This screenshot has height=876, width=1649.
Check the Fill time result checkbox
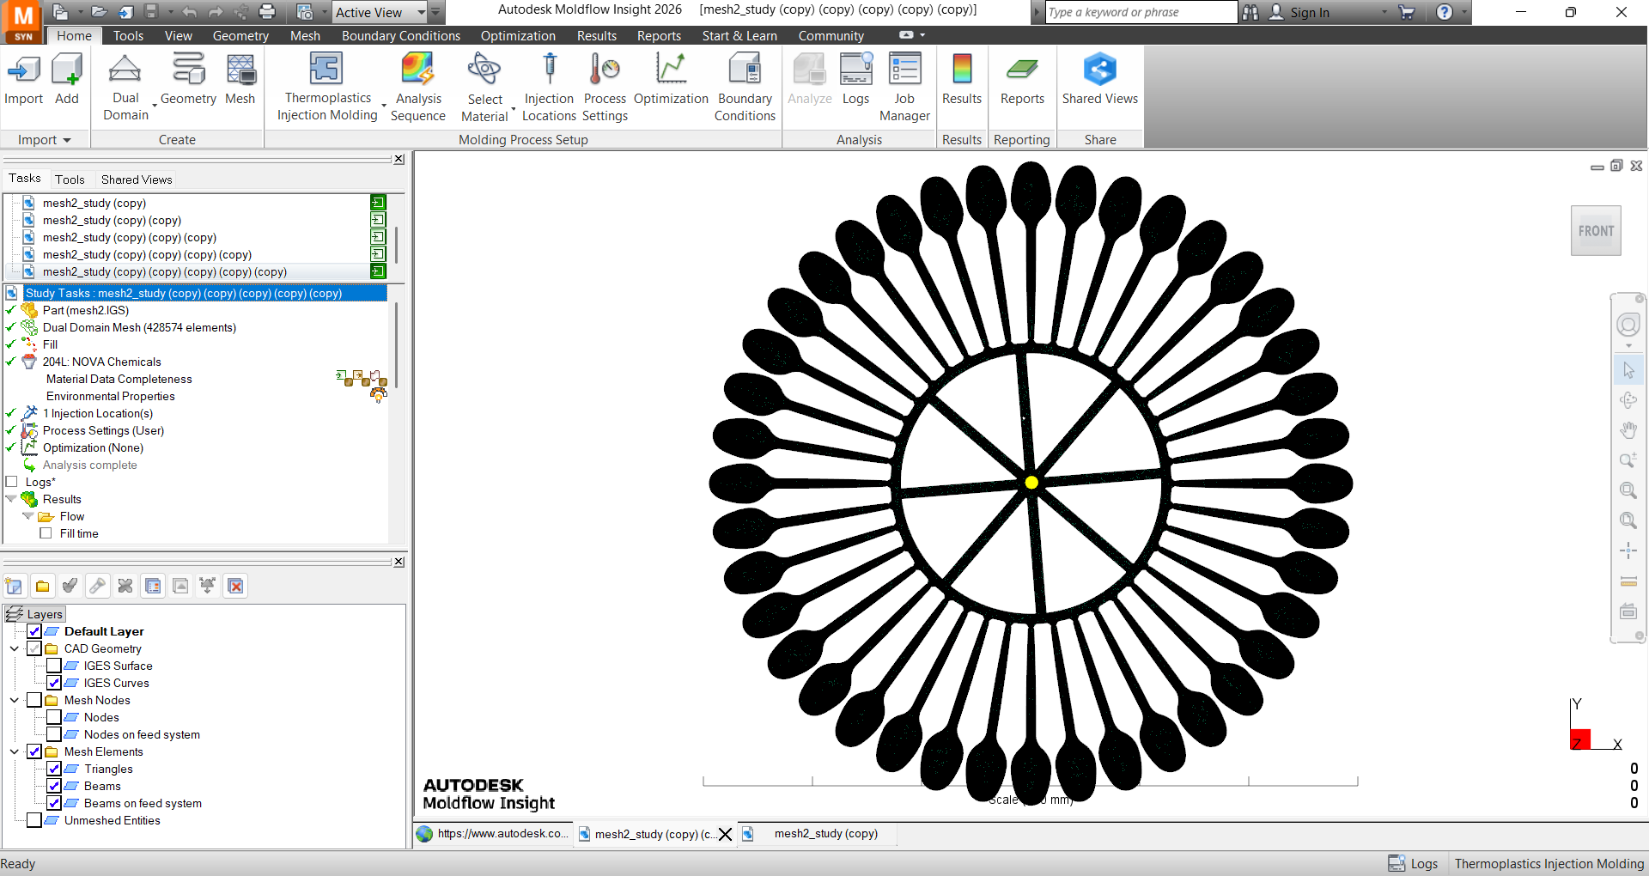coord(46,533)
